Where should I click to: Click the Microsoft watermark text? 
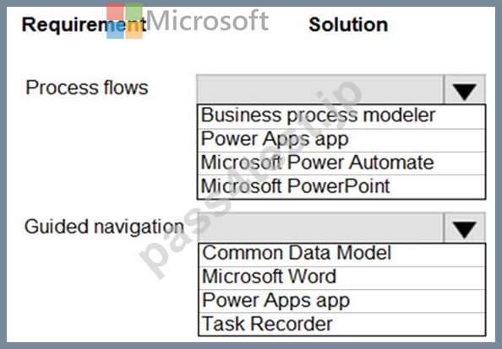pyautogui.click(x=207, y=20)
